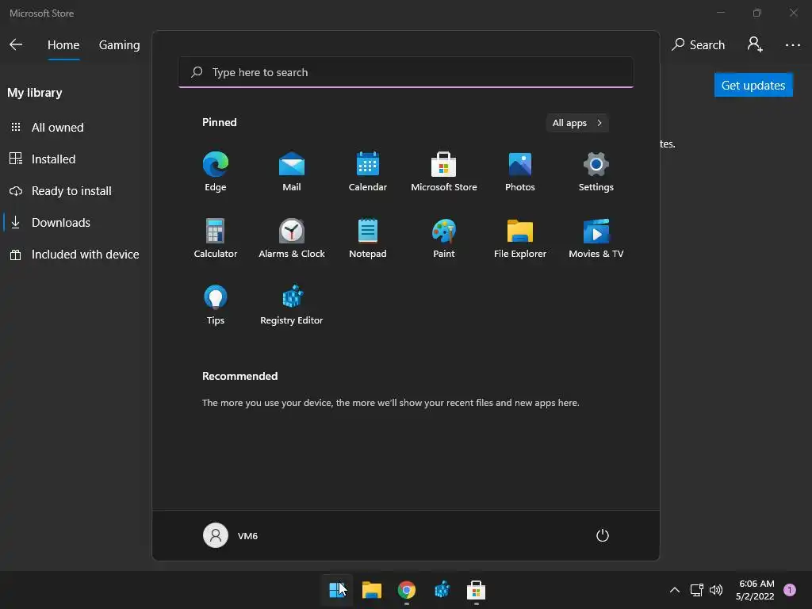The image size is (812, 609).
Task: Open the Calendar app
Action: coord(368,171)
